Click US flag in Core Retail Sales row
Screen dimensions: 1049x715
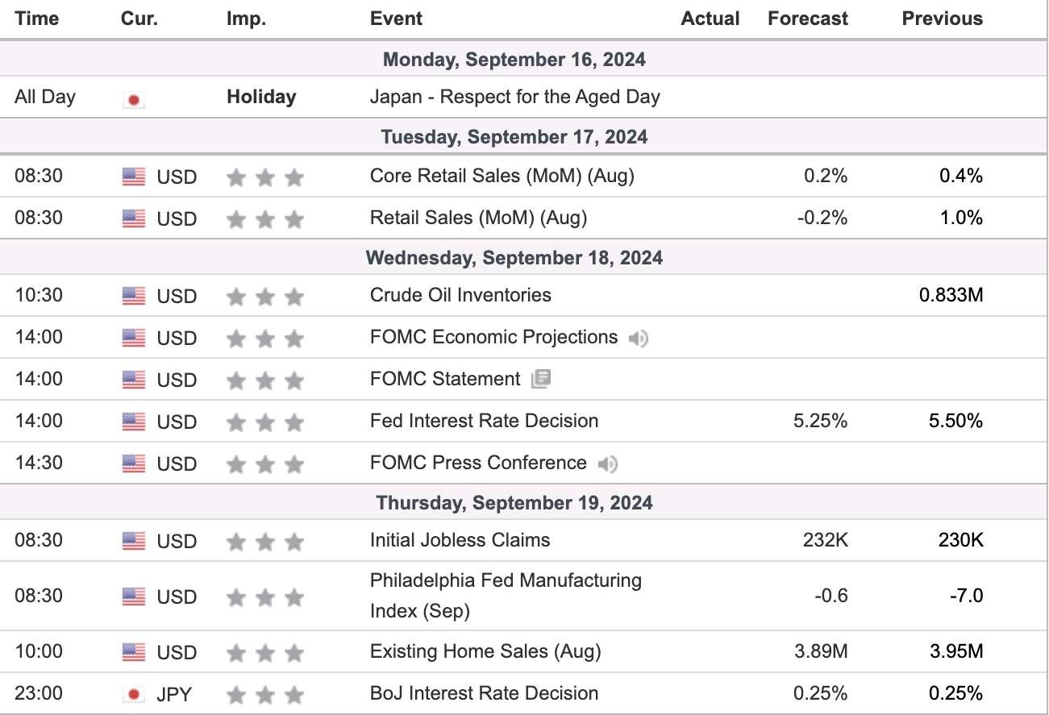[x=134, y=177]
